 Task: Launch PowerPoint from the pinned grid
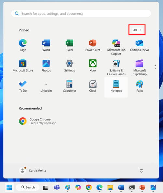pos(93,45)
